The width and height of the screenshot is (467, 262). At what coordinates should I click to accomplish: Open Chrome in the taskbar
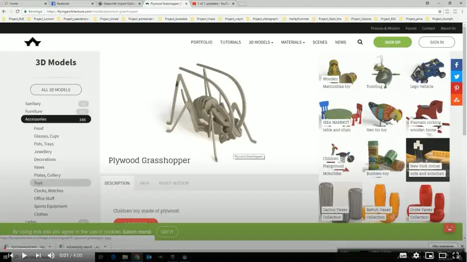pyautogui.click(x=137, y=257)
